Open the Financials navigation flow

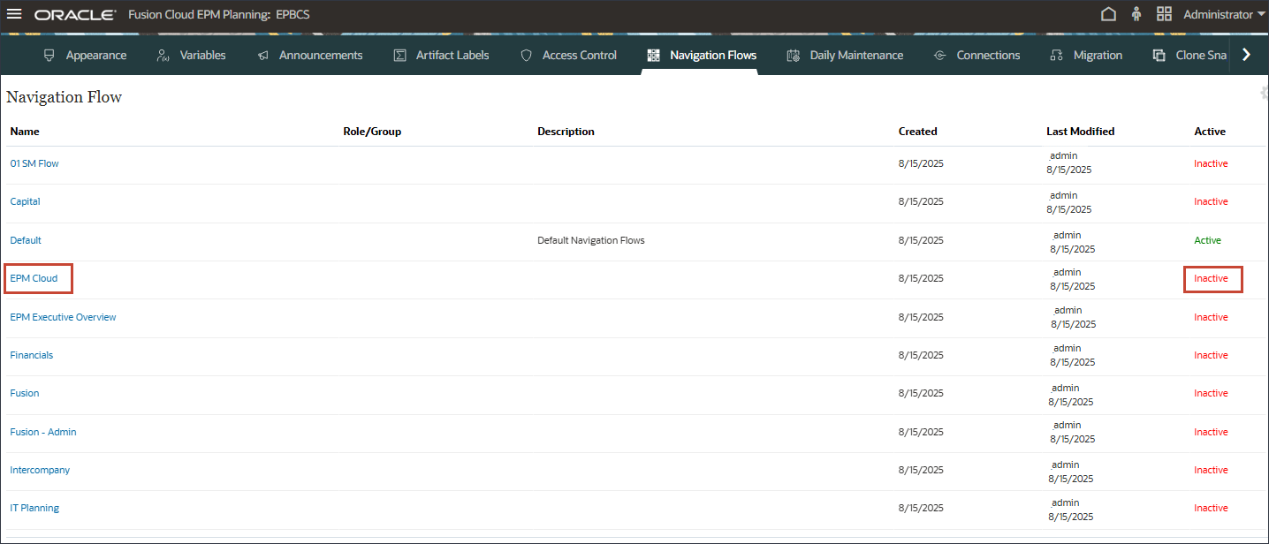pyautogui.click(x=32, y=355)
